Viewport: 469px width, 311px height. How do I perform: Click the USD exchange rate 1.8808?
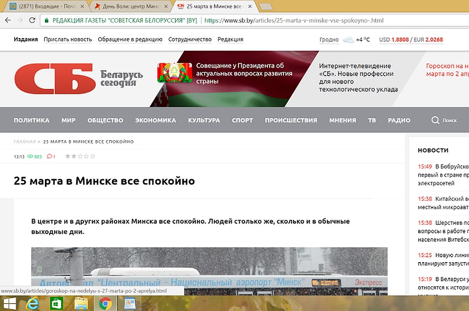pos(400,40)
